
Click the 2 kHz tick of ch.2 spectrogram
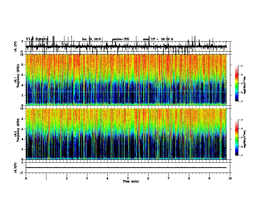click(x=23, y=149)
